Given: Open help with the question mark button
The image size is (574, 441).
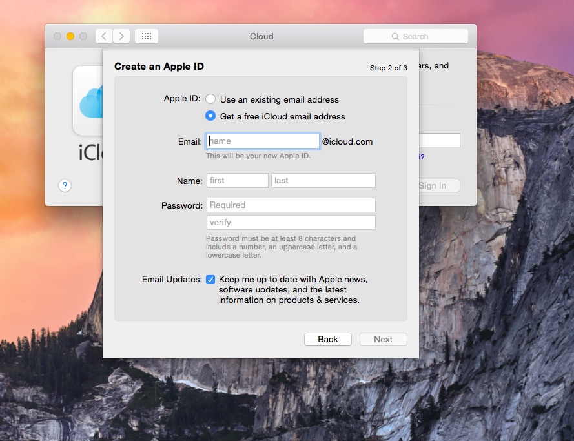Looking at the screenshot, I should pos(65,185).
